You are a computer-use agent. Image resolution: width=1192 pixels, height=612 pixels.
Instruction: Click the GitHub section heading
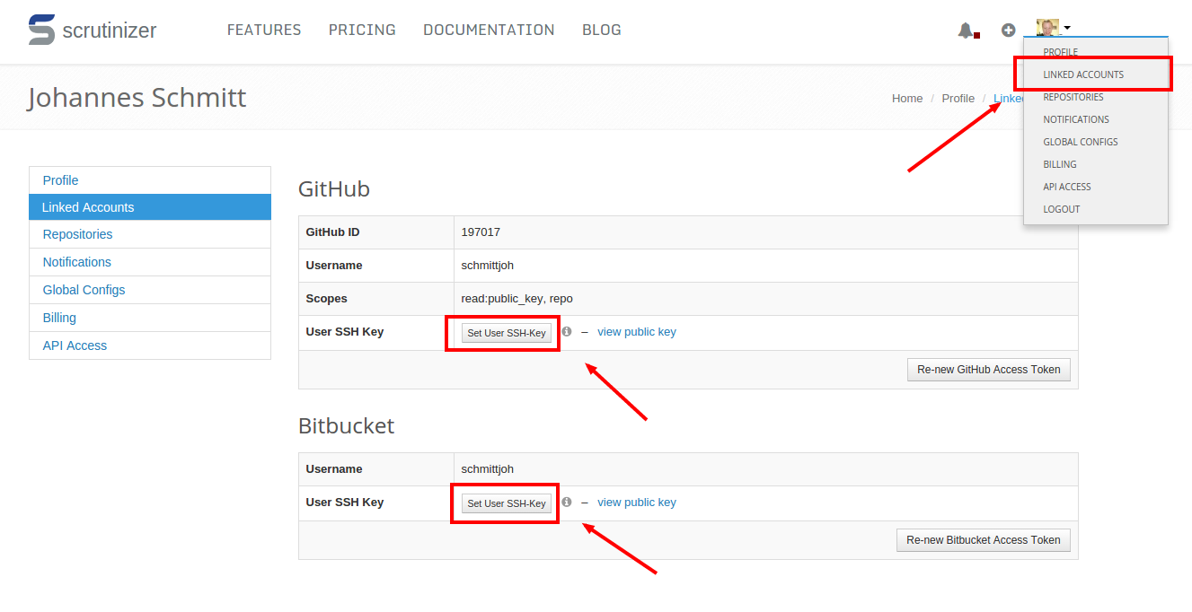pos(334,189)
